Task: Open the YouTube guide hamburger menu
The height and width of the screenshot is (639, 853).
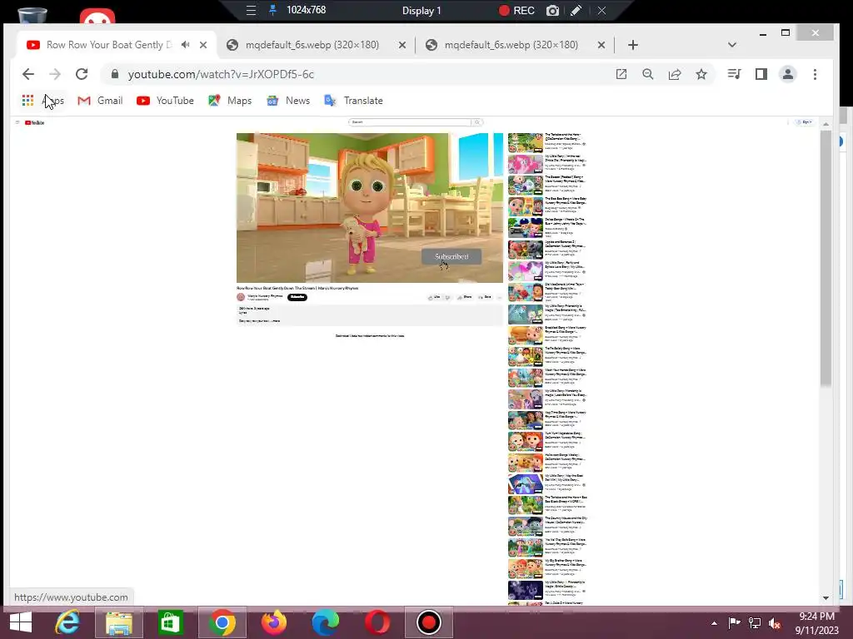Action: [x=17, y=123]
